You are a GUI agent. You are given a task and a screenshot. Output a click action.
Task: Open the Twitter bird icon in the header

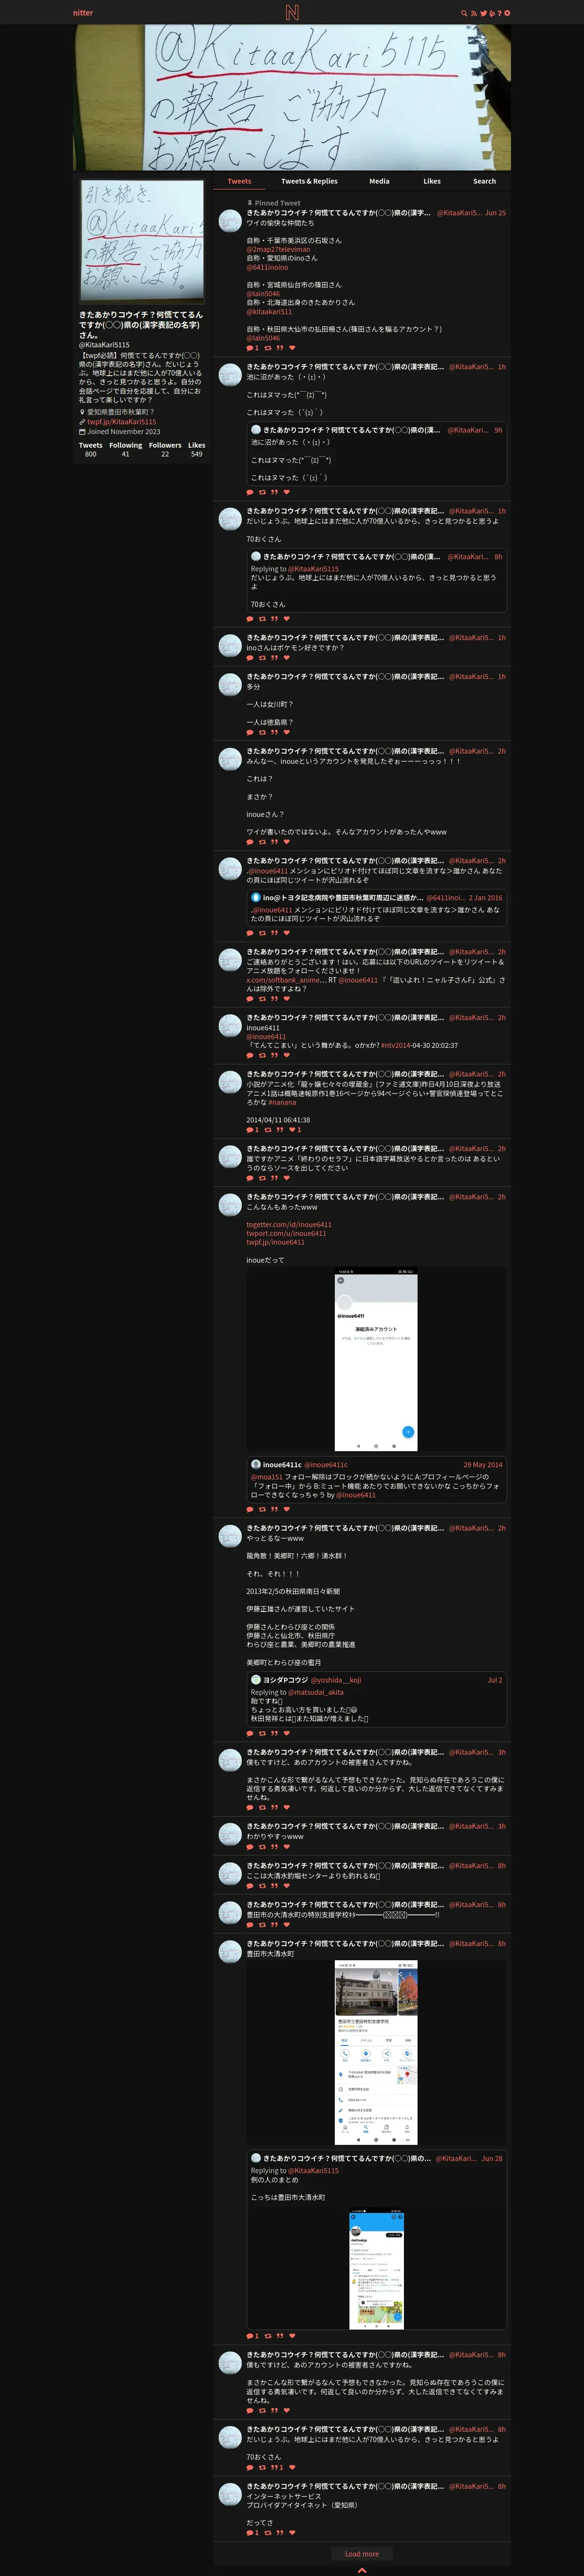[x=483, y=13]
